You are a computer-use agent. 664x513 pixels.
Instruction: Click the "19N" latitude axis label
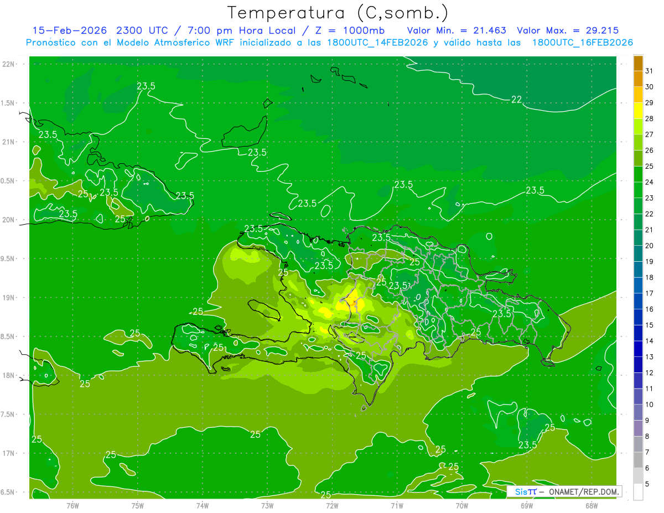click(x=8, y=298)
